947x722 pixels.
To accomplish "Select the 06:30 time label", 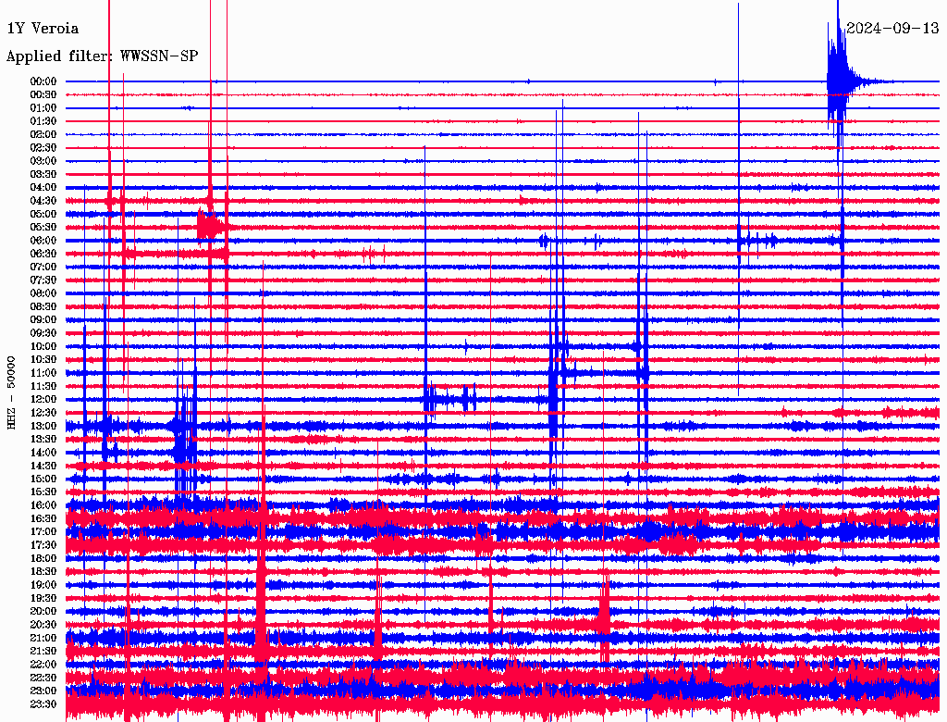I will pos(43,254).
